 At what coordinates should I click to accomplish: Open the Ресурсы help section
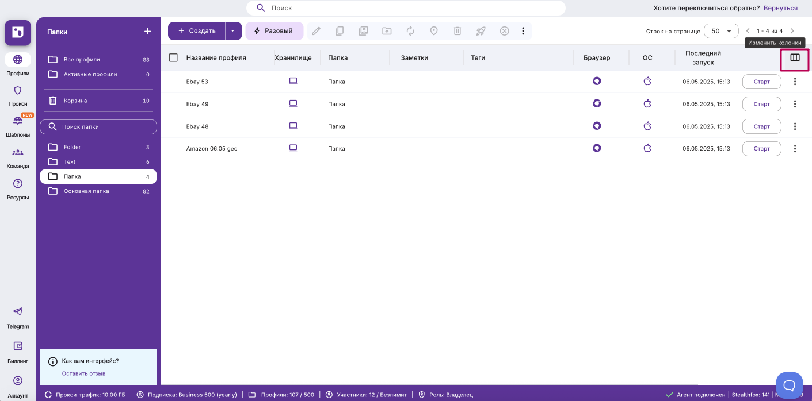(18, 188)
